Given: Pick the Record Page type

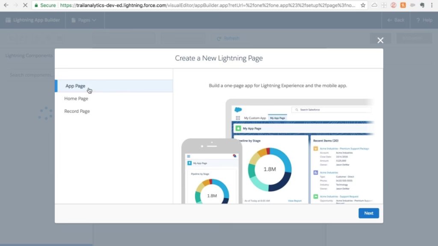Looking at the screenshot, I should [77, 111].
